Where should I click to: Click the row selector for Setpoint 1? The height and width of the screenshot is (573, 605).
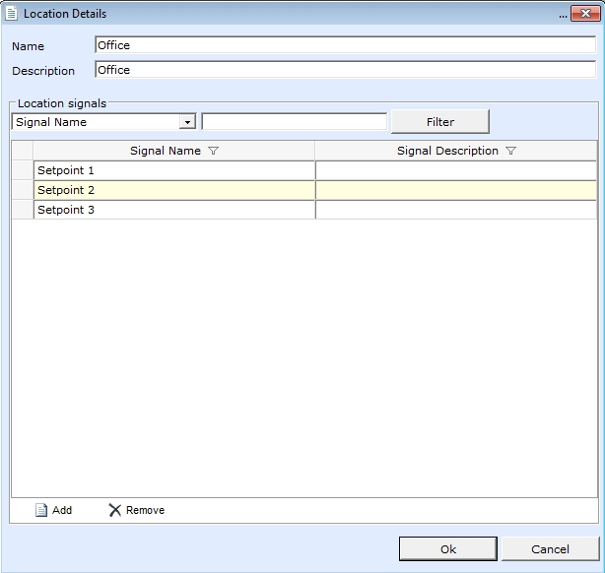pos(22,170)
